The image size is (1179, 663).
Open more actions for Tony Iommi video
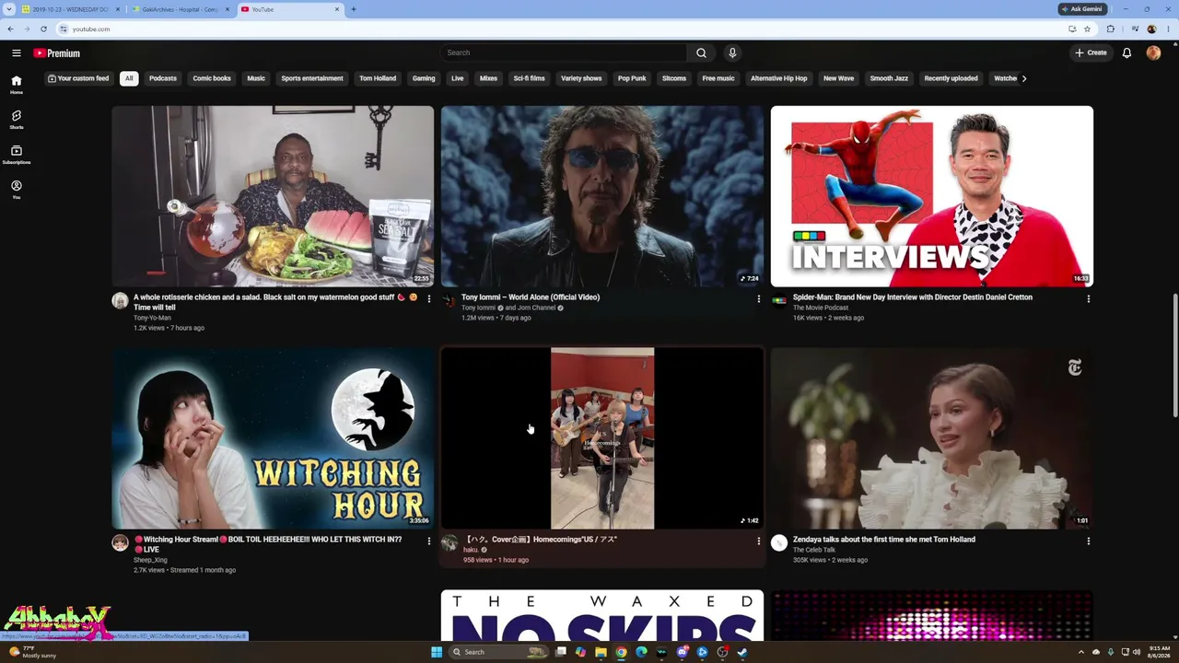pyautogui.click(x=758, y=299)
